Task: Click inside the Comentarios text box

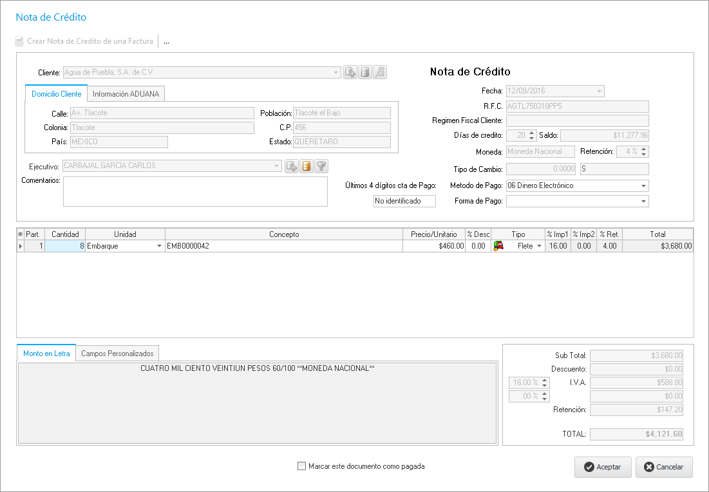Action: 195,192
